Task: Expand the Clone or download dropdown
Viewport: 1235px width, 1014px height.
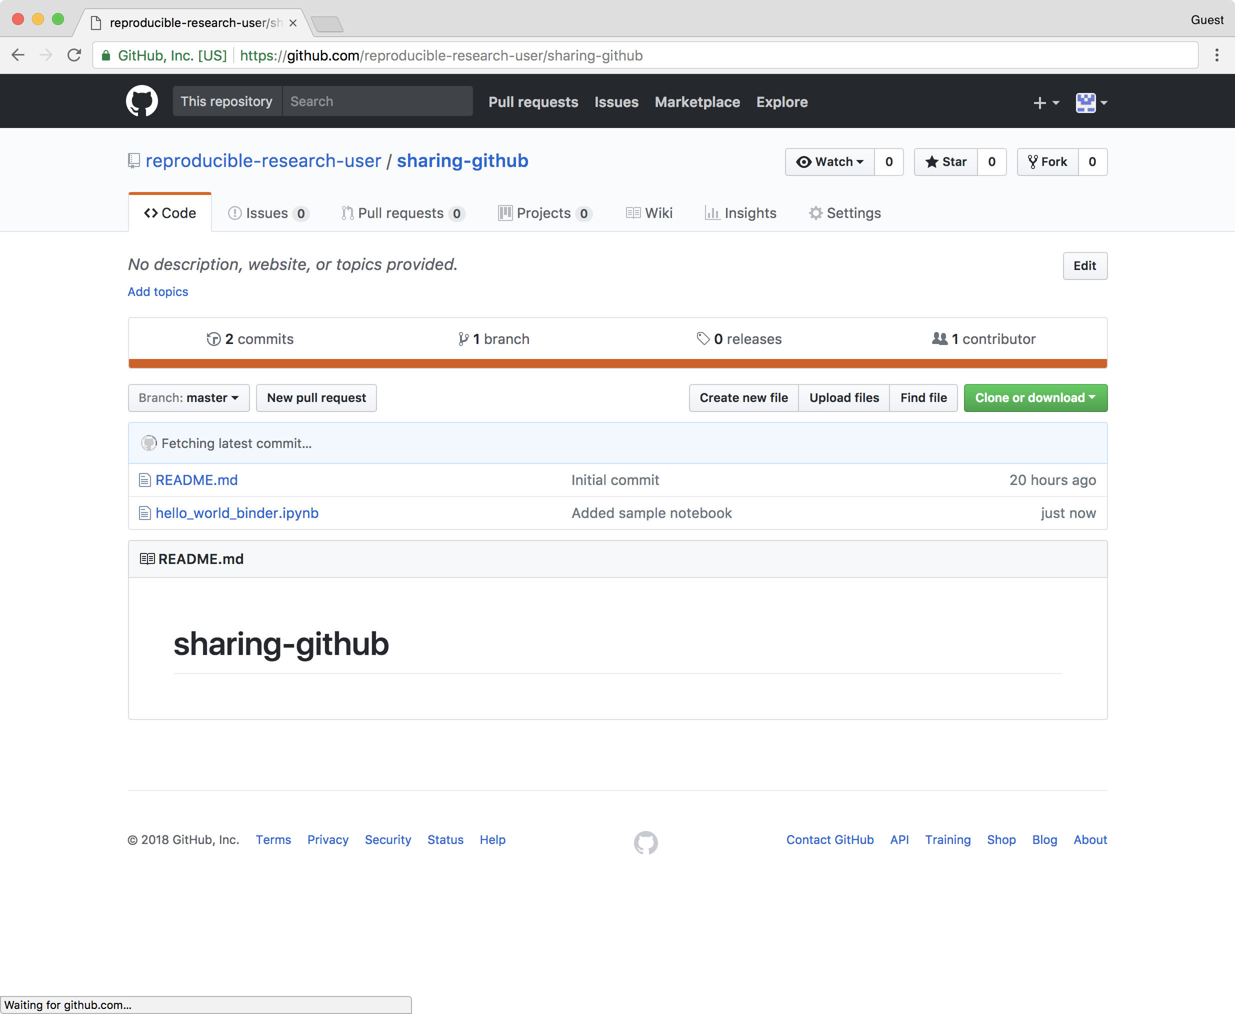Action: point(1035,397)
